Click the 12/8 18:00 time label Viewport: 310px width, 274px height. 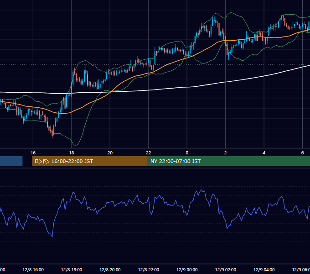(72, 270)
